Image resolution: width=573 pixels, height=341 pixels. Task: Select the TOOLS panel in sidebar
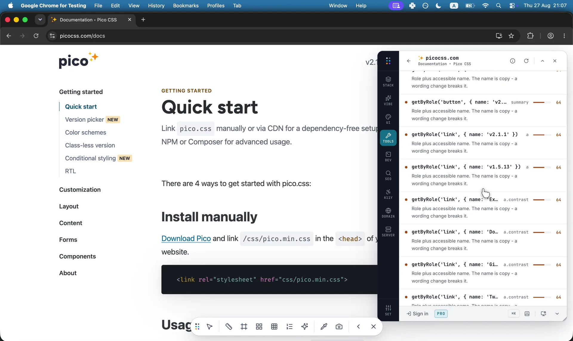pos(388,138)
